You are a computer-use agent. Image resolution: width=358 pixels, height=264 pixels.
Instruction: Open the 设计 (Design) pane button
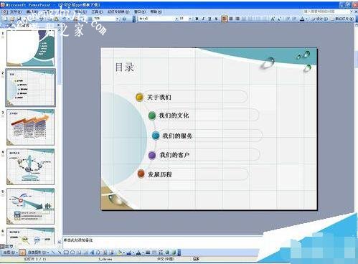click(x=320, y=19)
